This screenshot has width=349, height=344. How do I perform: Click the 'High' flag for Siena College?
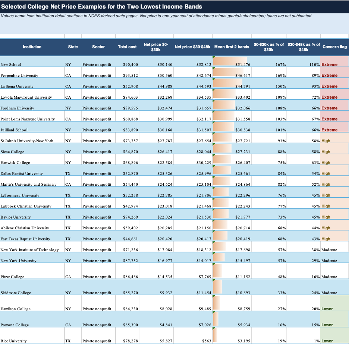tap(335, 149)
